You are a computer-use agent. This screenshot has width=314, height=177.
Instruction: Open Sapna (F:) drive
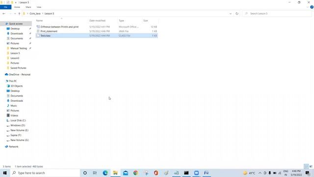16,135
